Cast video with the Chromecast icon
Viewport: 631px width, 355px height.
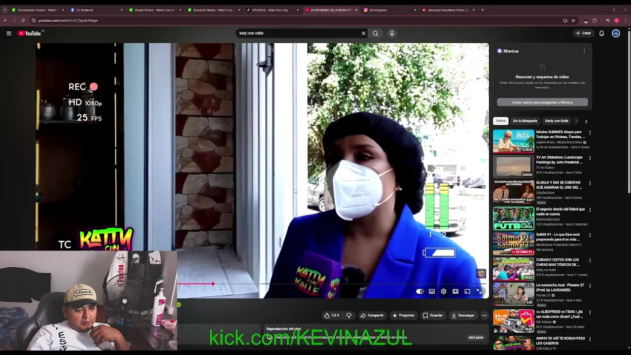pyautogui.click(x=467, y=291)
